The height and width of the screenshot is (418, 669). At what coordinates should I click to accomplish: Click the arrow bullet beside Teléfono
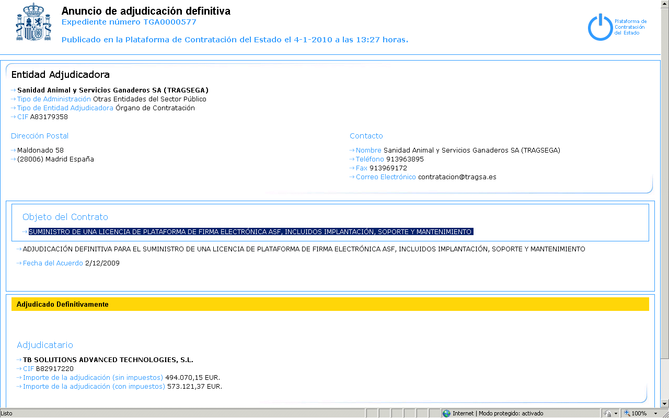(352, 159)
